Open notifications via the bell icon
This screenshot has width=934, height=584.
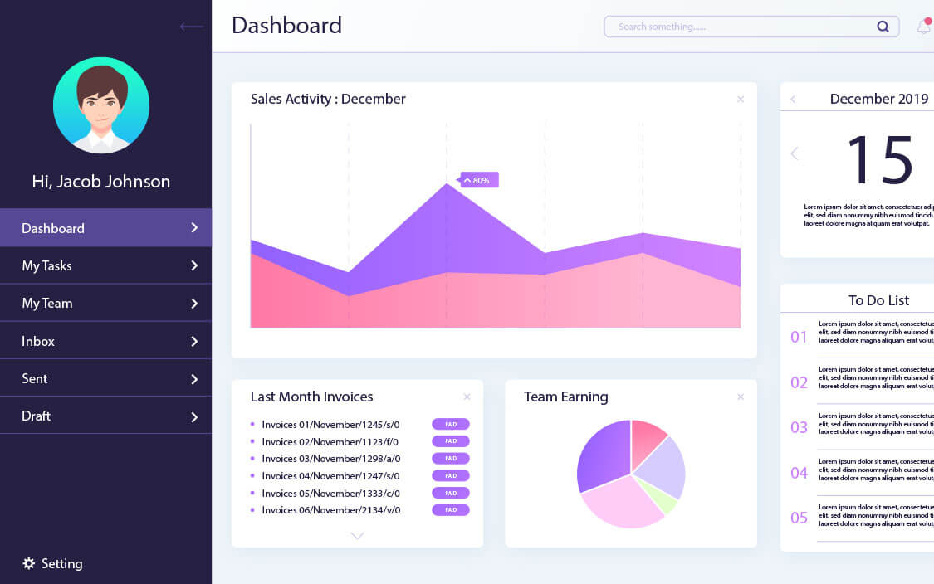click(x=922, y=26)
